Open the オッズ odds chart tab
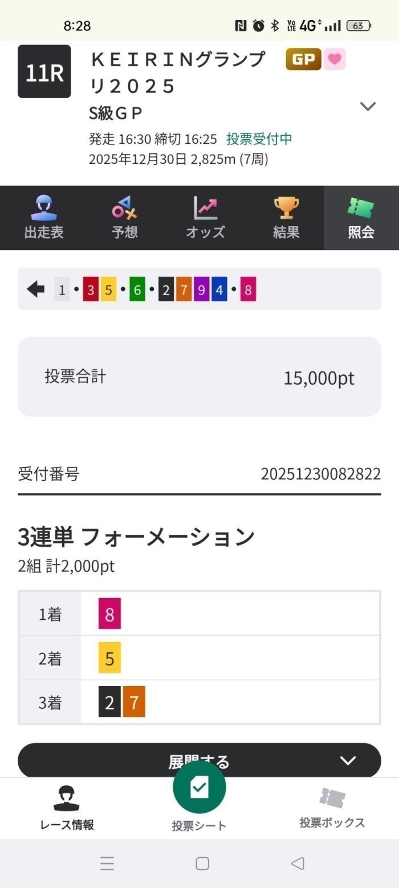Viewport: 399px width, 888px height. pyautogui.click(x=205, y=217)
